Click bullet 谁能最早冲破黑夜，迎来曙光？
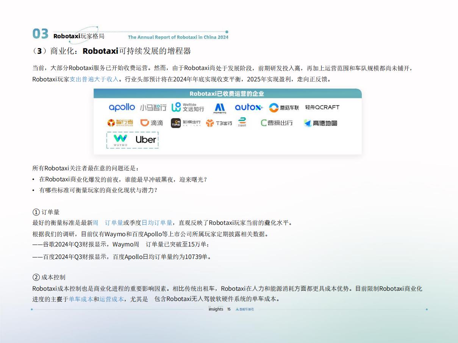The width and height of the screenshot is (458, 343). click(x=123, y=179)
